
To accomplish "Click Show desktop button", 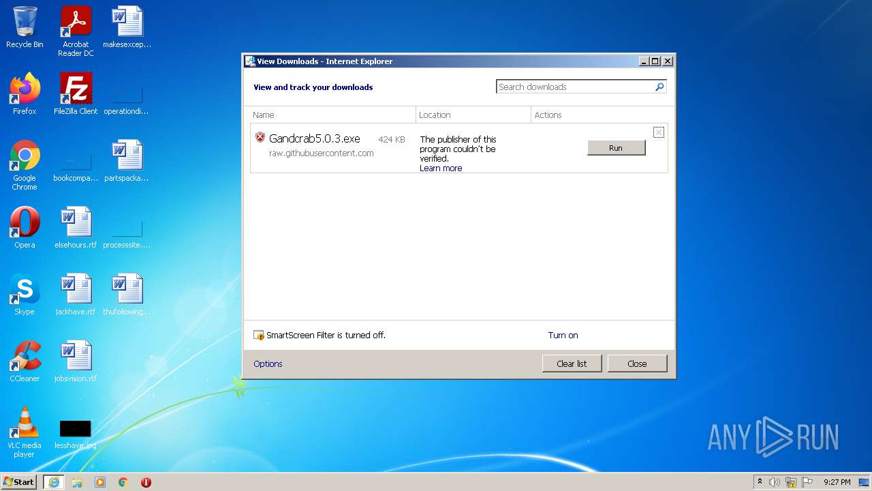I will [x=864, y=482].
